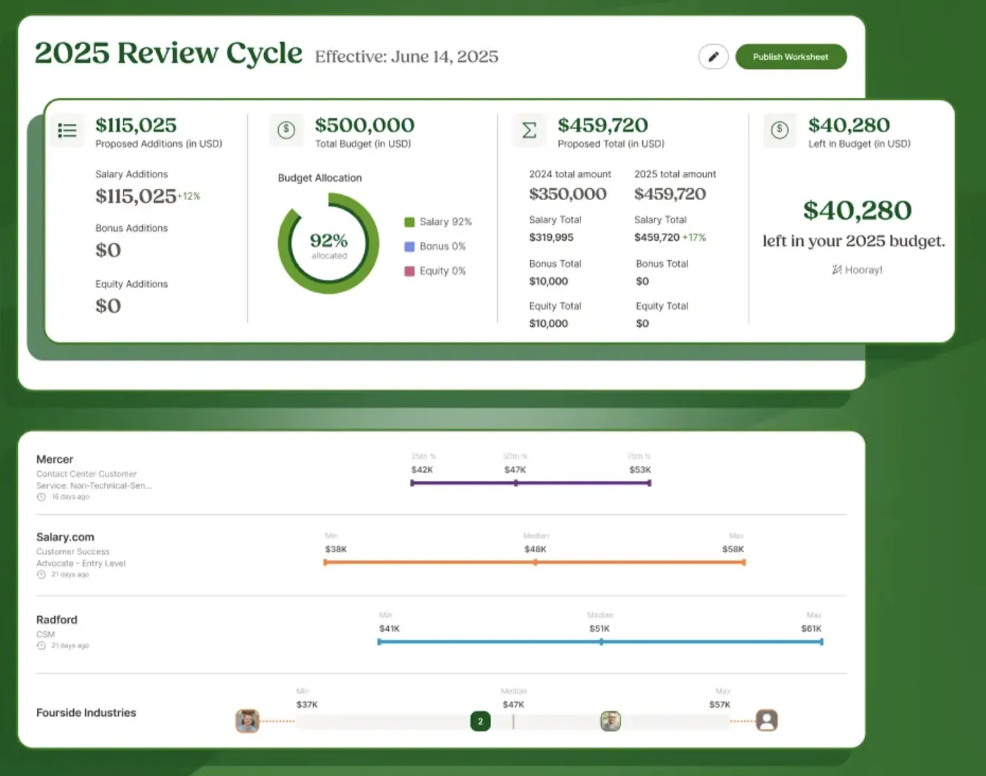This screenshot has height=776, width=986.
Task: Click the green badge numbered 2
Action: click(x=480, y=721)
